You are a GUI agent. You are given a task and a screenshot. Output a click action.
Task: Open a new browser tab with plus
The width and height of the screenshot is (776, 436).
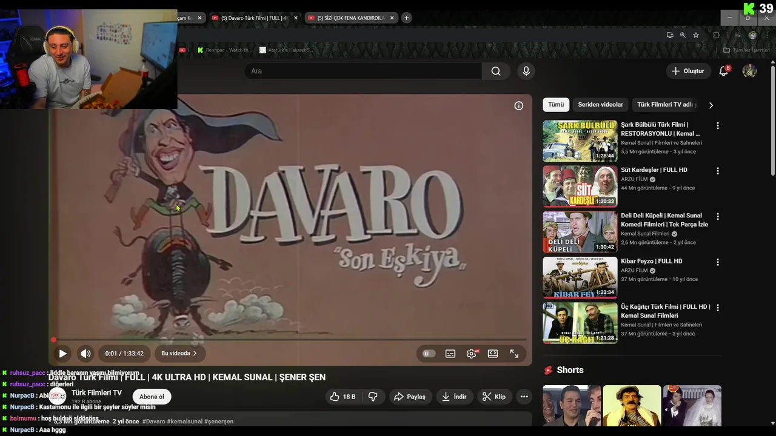pyautogui.click(x=407, y=18)
